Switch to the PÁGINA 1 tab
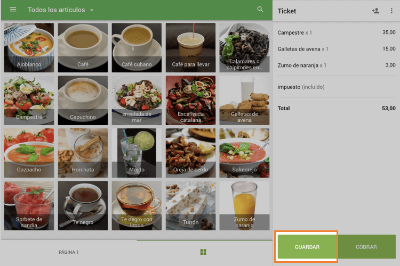The height and width of the screenshot is (266, 400). (x=69, y=252)
